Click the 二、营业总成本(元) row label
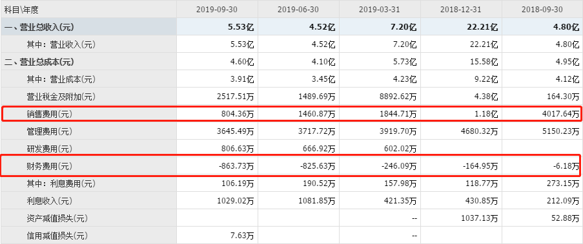The image size is (583, 244). (39, 62)
